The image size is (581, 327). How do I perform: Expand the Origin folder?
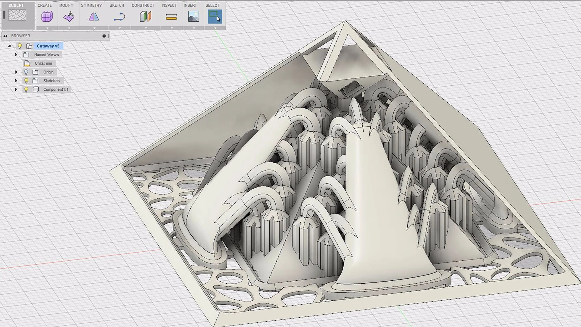[16, 72]
